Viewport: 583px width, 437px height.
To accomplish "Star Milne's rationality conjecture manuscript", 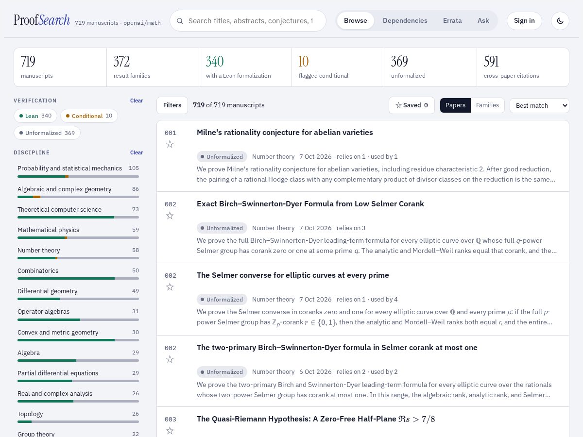I will pos(170,144).
